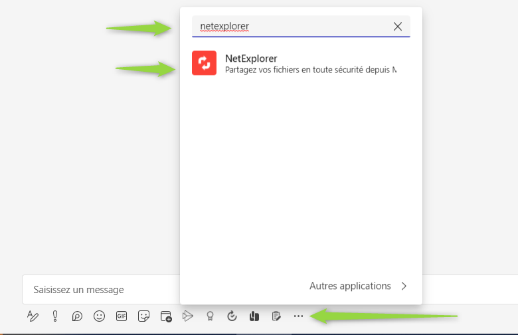Viewport: 518px width, 335px height.
Task: Click the speech bubble Loop icon
Action: tap(77, 316)
